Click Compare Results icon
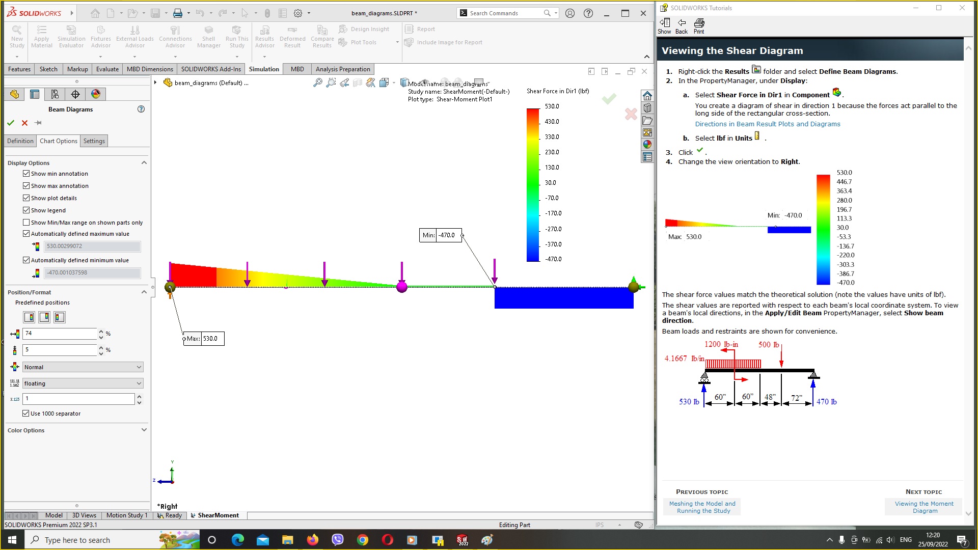 322,37
